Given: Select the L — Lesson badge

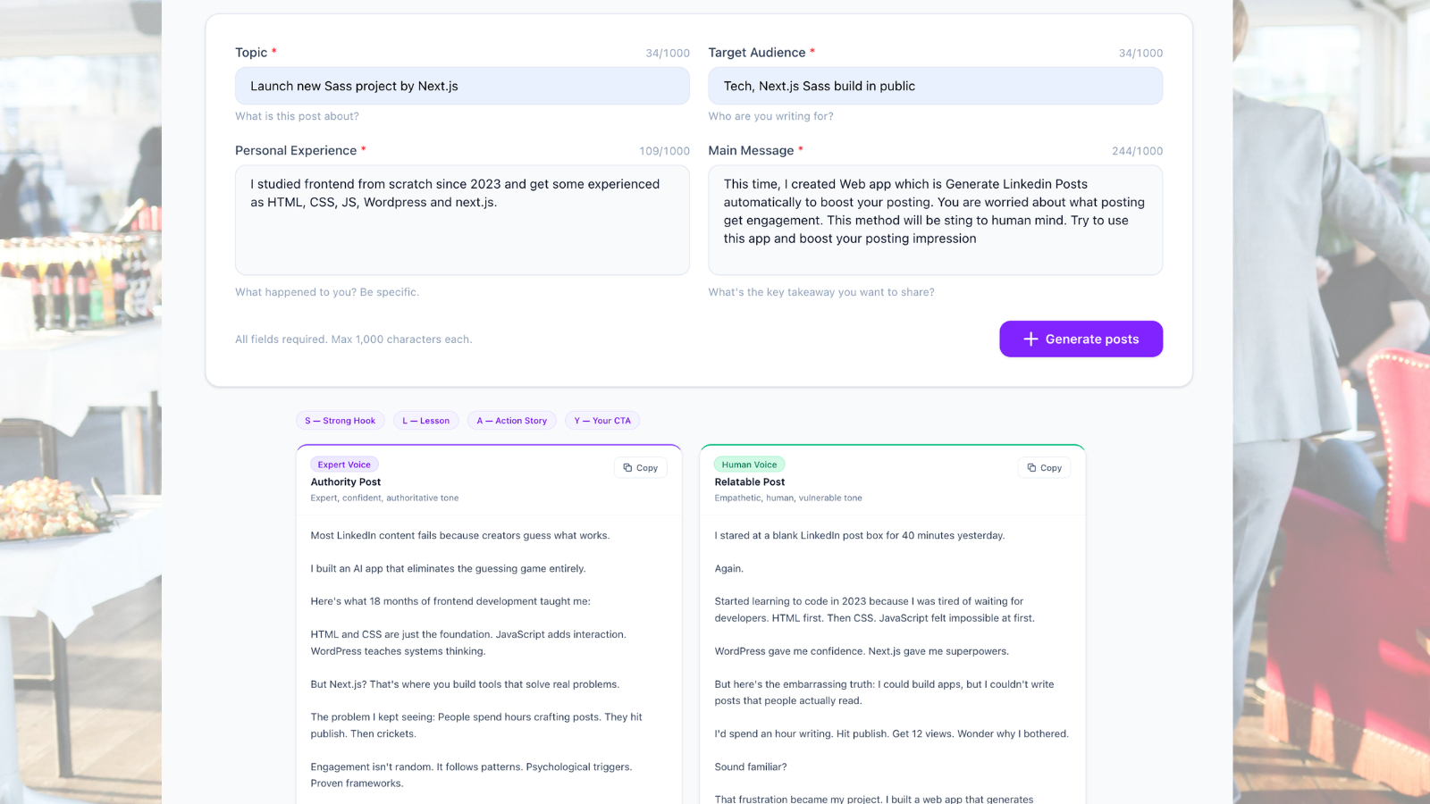Looking at the screenshot, I should (x=426, y=420).
